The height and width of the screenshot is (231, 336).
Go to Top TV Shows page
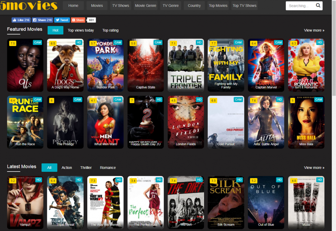click(244, 6)
